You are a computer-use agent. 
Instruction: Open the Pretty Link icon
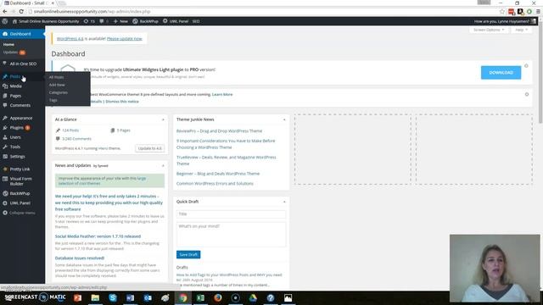5,169
